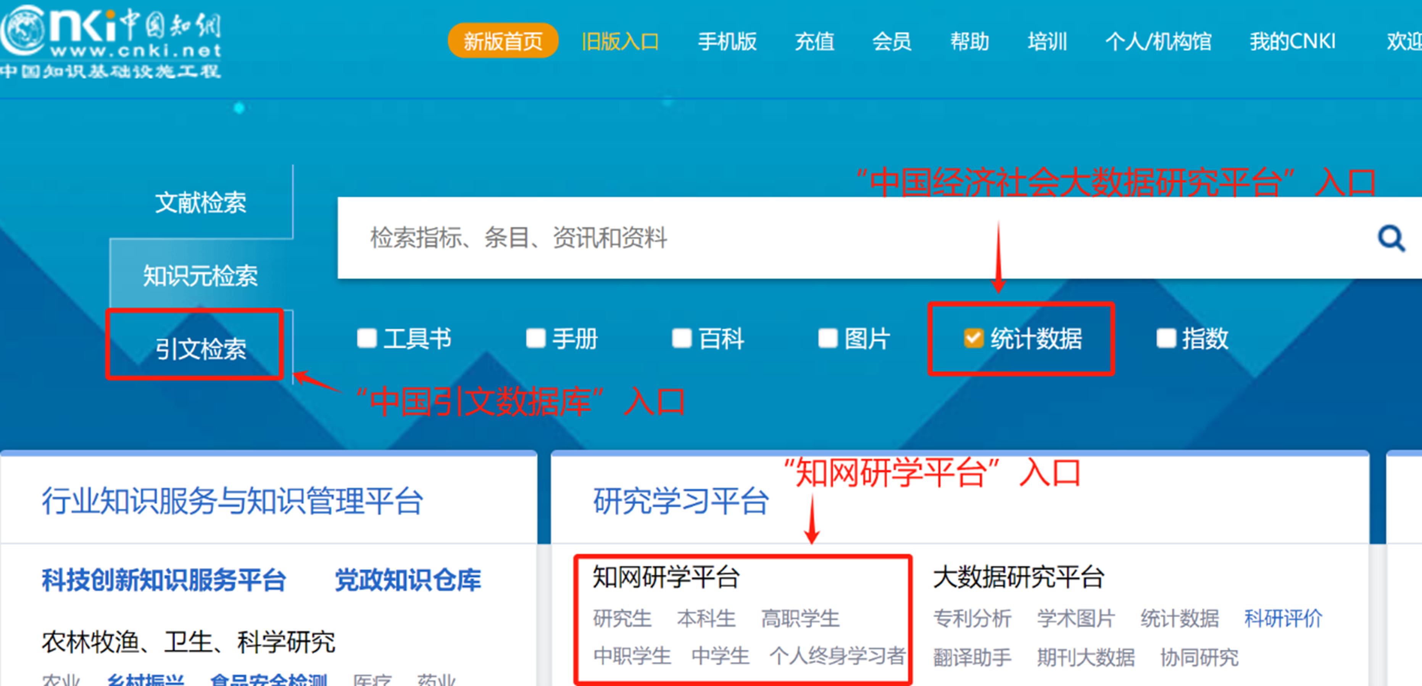Select the 引文检索 tab

click(200, 349)
